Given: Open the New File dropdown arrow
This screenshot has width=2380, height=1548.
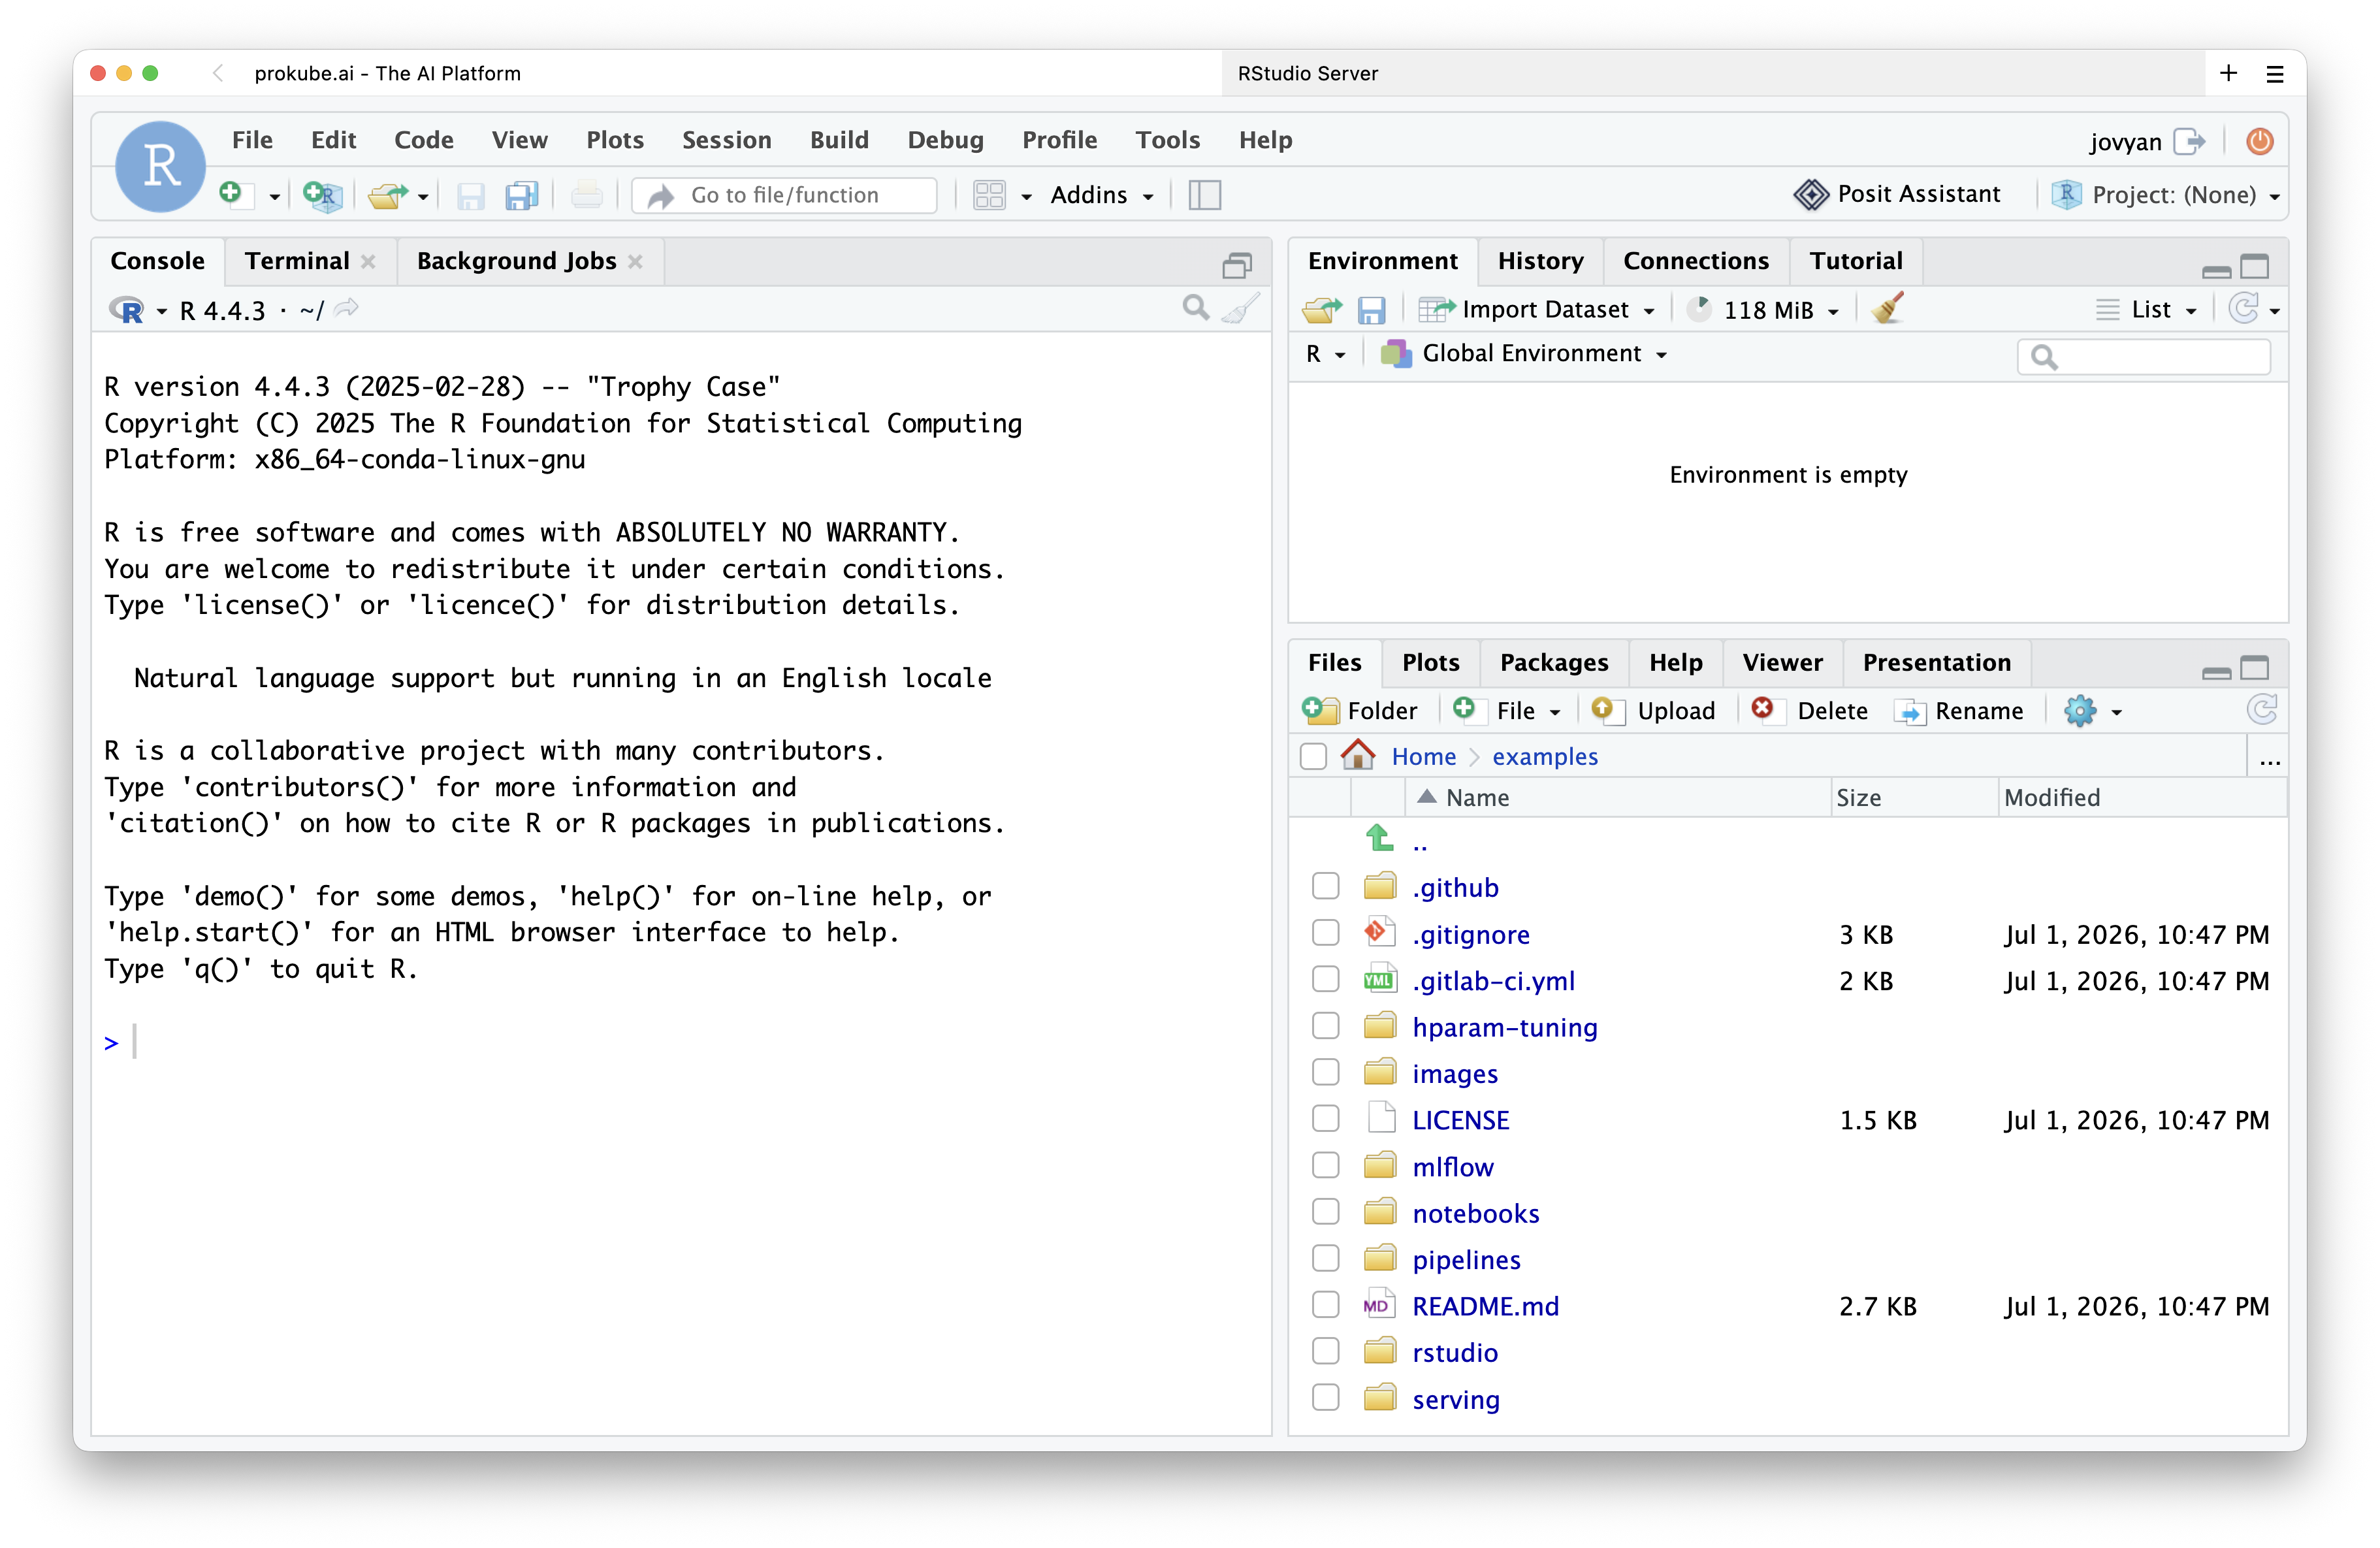Looking at the screenshot, I should pos(274,197).
